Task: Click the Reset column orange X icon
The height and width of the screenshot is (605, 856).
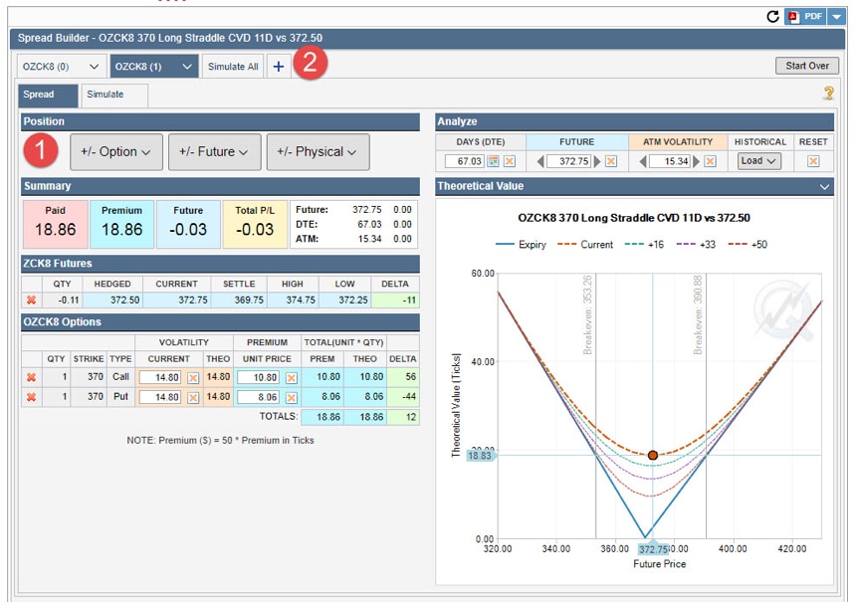Action: (x=813, y=161)
